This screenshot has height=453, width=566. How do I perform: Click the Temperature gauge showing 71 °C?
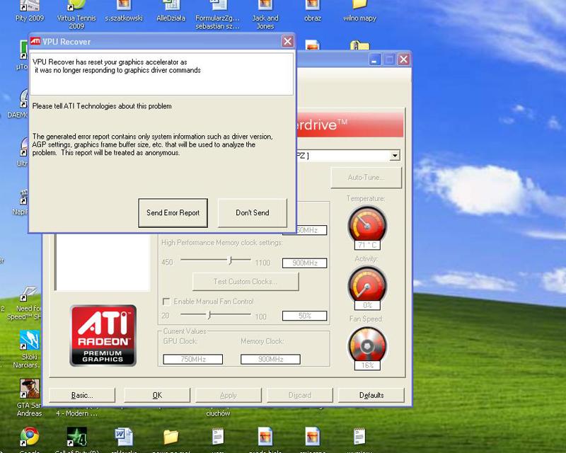pos(367,224)
